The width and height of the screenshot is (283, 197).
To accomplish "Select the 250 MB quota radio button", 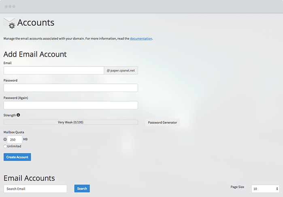I will coord(5,140).
